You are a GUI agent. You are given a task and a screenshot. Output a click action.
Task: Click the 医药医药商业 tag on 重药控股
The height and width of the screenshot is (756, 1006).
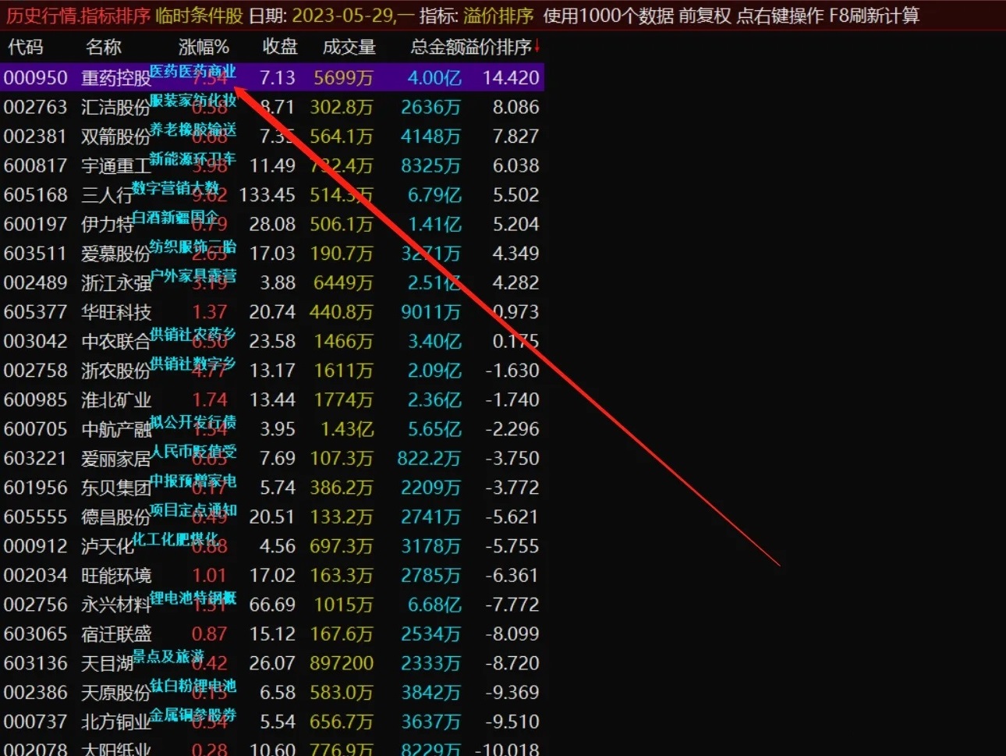pos(193,71)
